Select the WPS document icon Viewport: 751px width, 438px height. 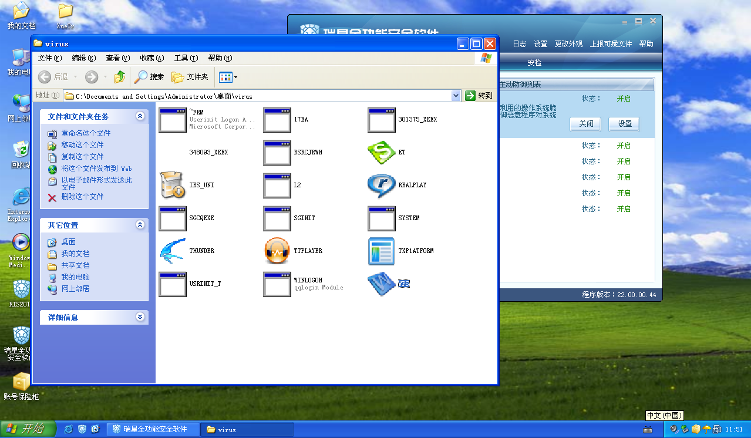(x=382, y=284)
